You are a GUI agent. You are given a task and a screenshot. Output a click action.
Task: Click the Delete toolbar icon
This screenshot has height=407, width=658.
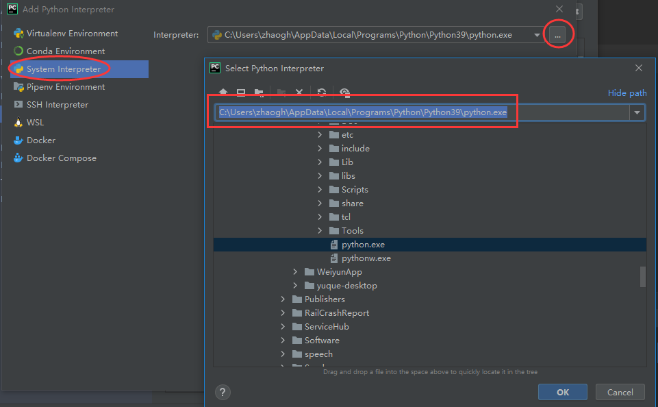tap(299, 92)
